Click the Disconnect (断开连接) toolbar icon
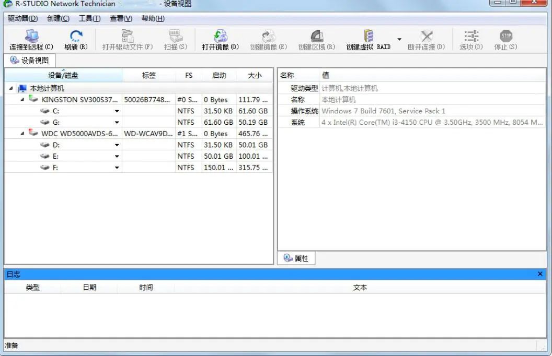Viewport: 552px width, 356px height. 427,36
